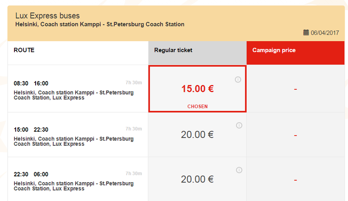Click the 08:30 16:00 time row
348x201 pixels.
coord(31,83)
